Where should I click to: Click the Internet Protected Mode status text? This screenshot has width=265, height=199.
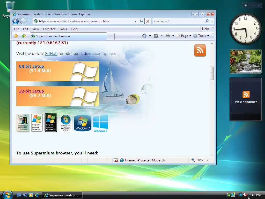coord(145,160)
